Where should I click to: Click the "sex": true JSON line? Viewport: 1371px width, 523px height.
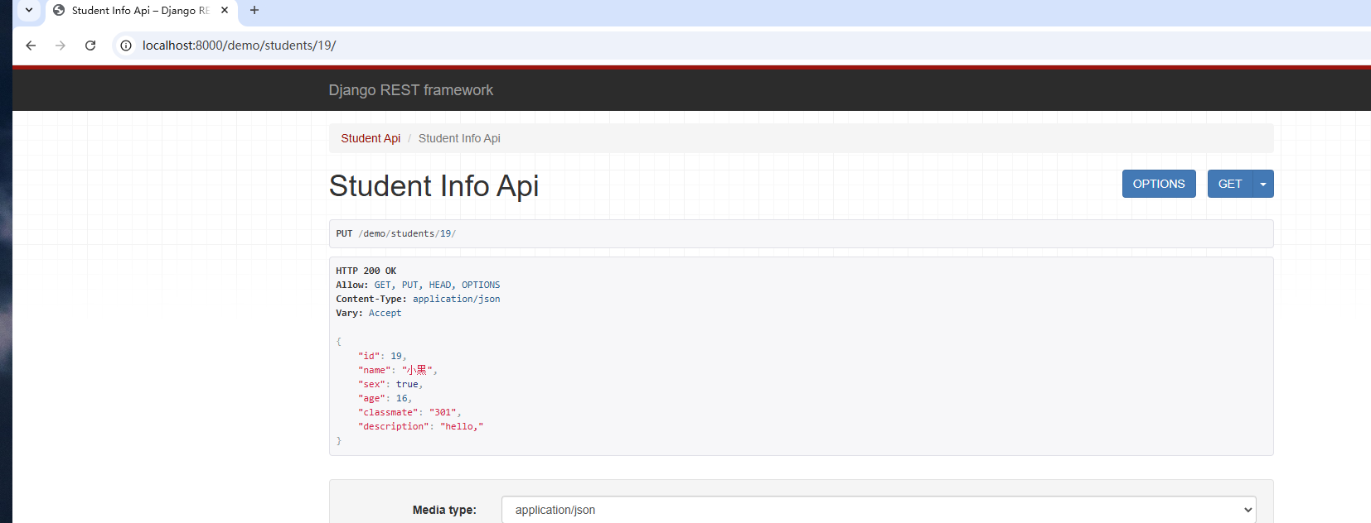(390, 384)
